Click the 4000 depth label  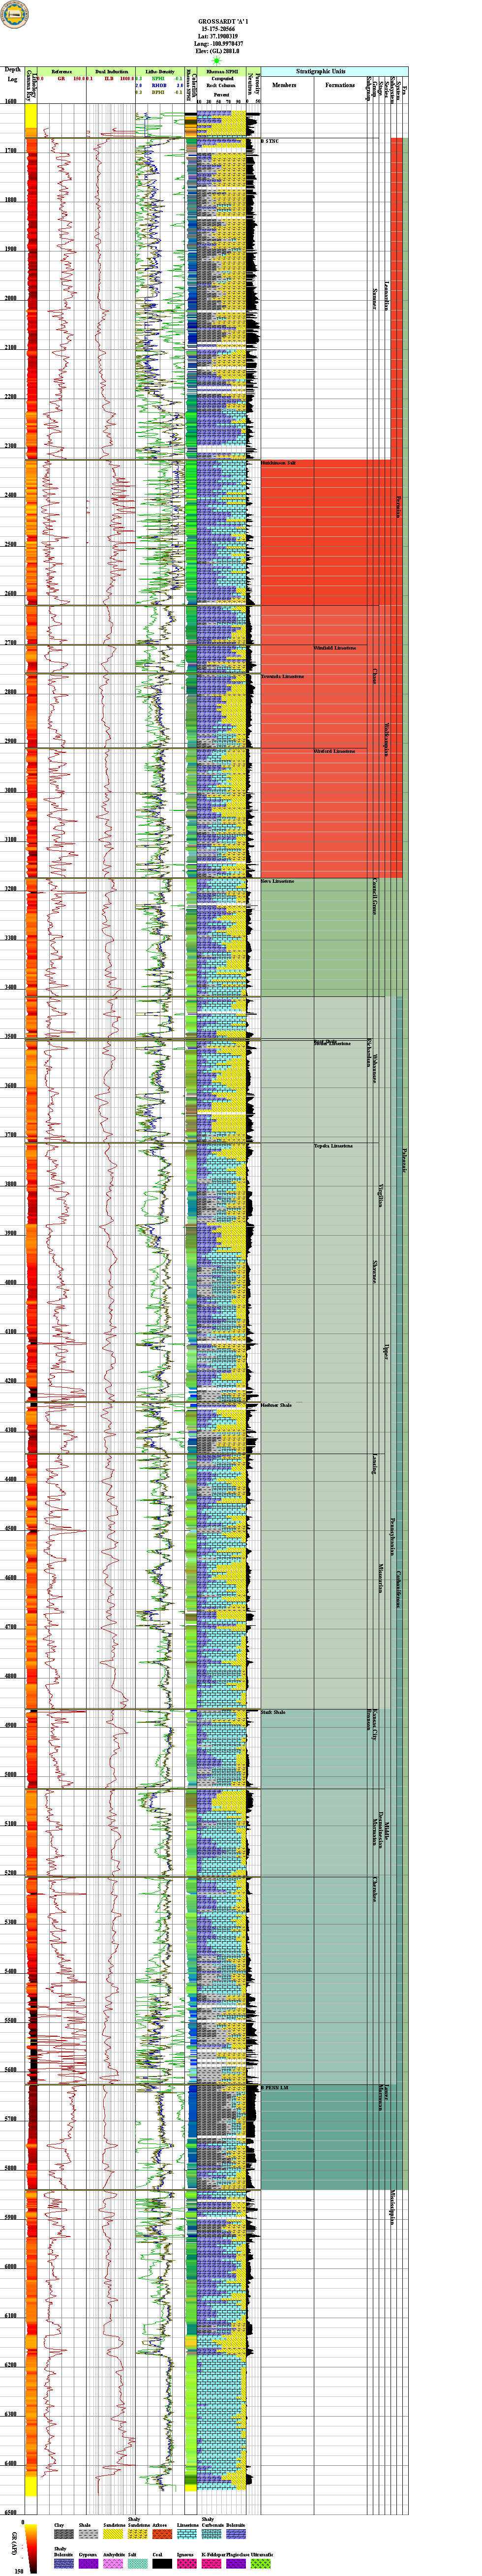click(11, 1282)
